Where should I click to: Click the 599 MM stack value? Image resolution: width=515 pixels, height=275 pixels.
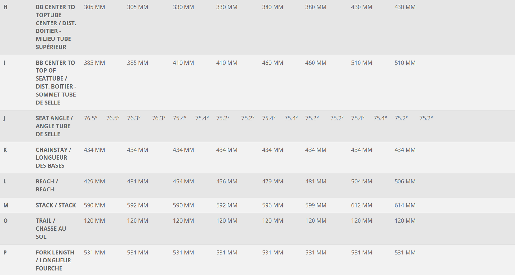point(316,205)
